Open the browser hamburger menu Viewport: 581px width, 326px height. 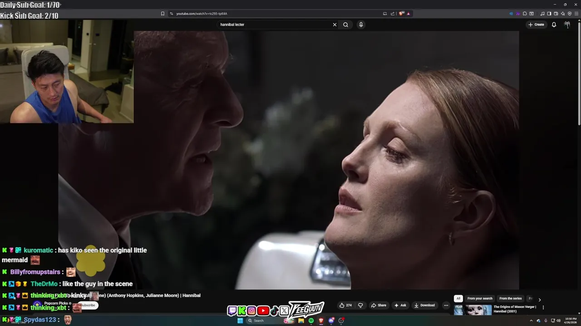(x=576, y=14)
